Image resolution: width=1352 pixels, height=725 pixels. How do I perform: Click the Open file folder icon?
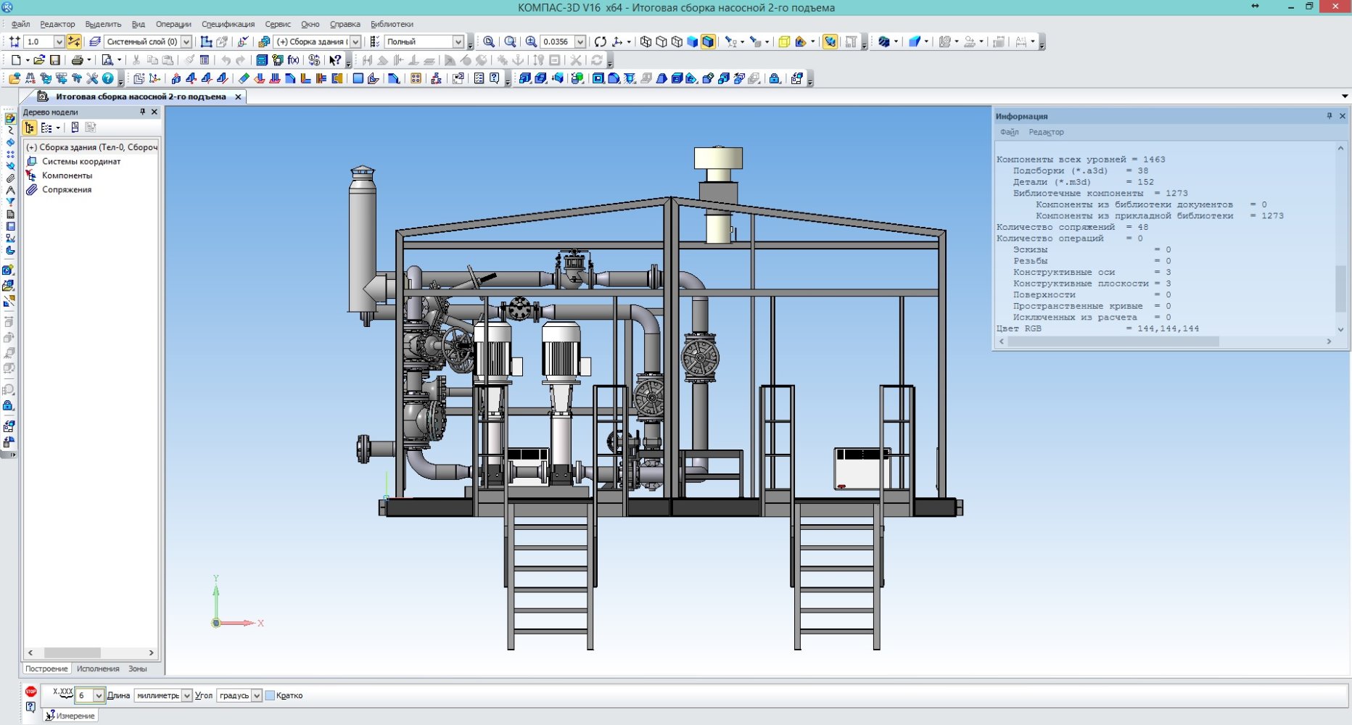click(x=39, y=60)
